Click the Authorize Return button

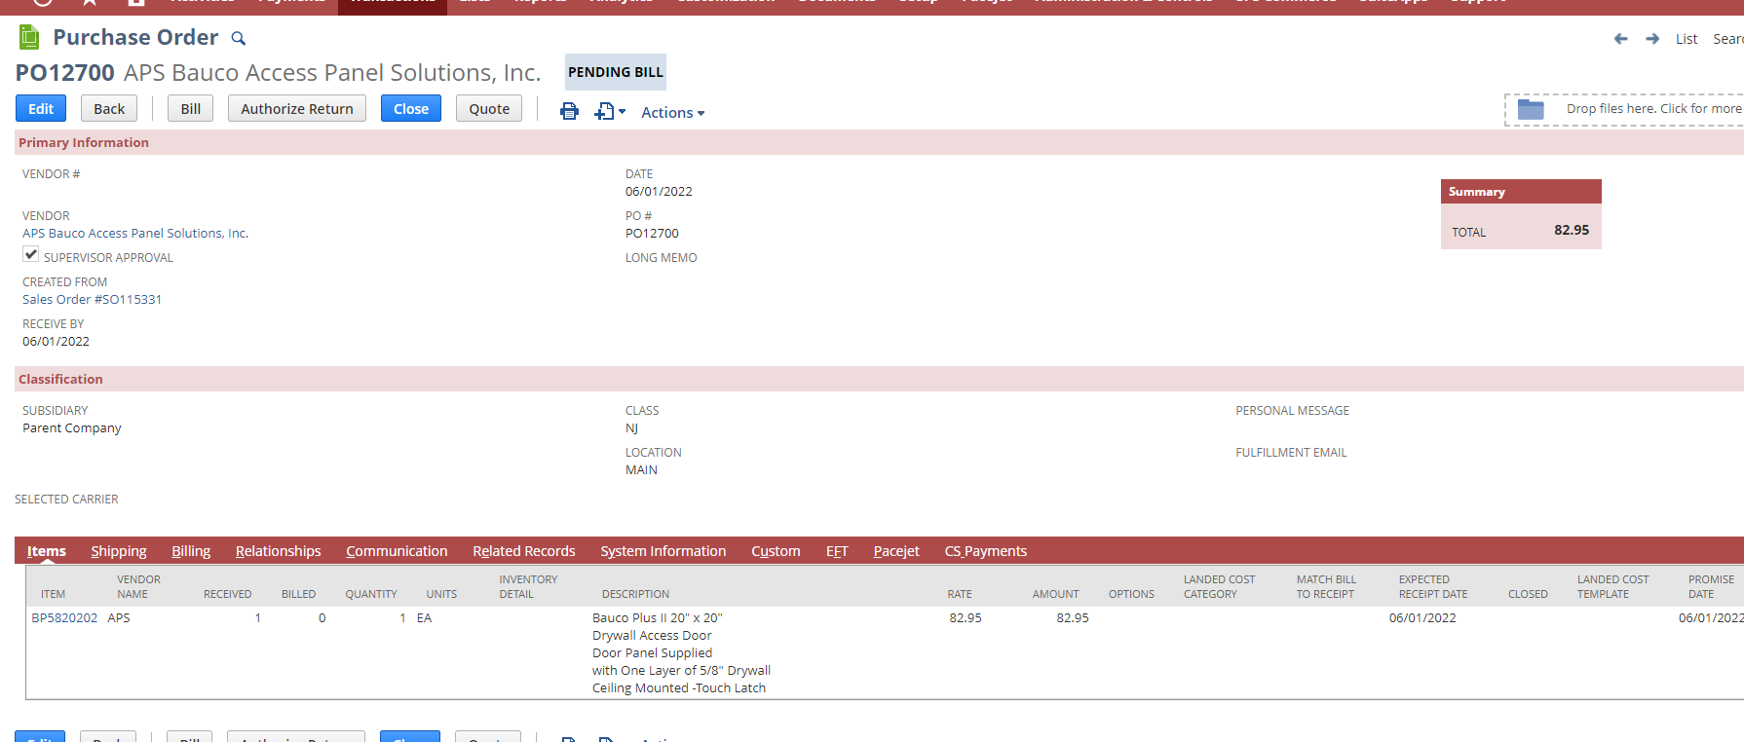(x=297, y=108)
